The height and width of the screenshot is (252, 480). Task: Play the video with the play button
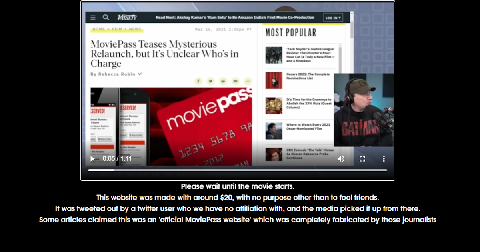[92, 159]
